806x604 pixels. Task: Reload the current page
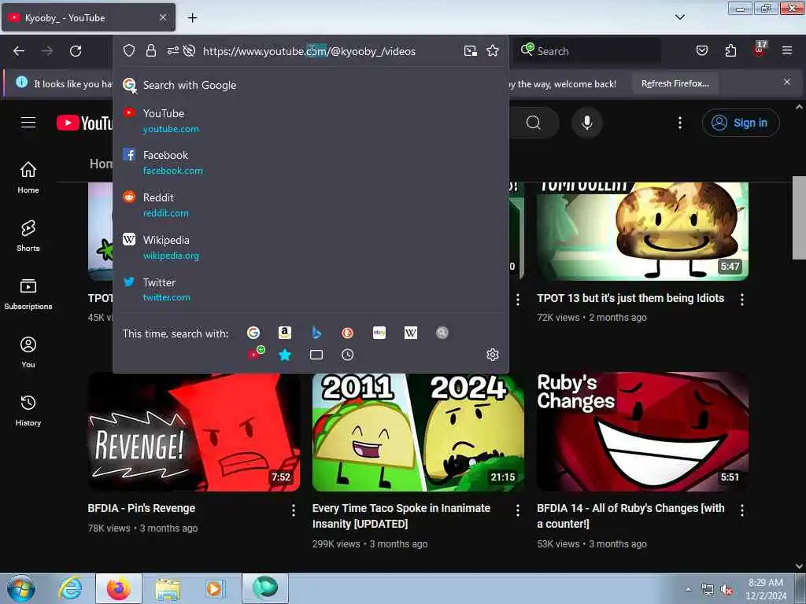pyautogui.click(x=76, y=51)
